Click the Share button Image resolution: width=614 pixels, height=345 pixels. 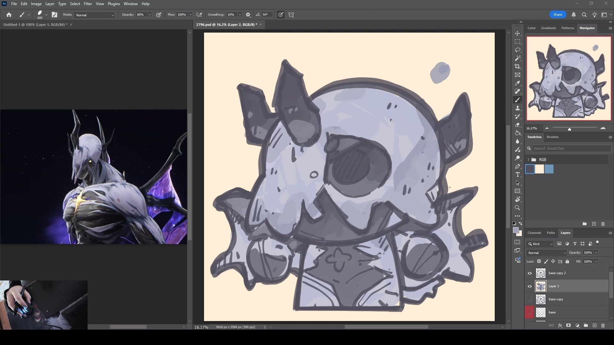click(558, 15)
